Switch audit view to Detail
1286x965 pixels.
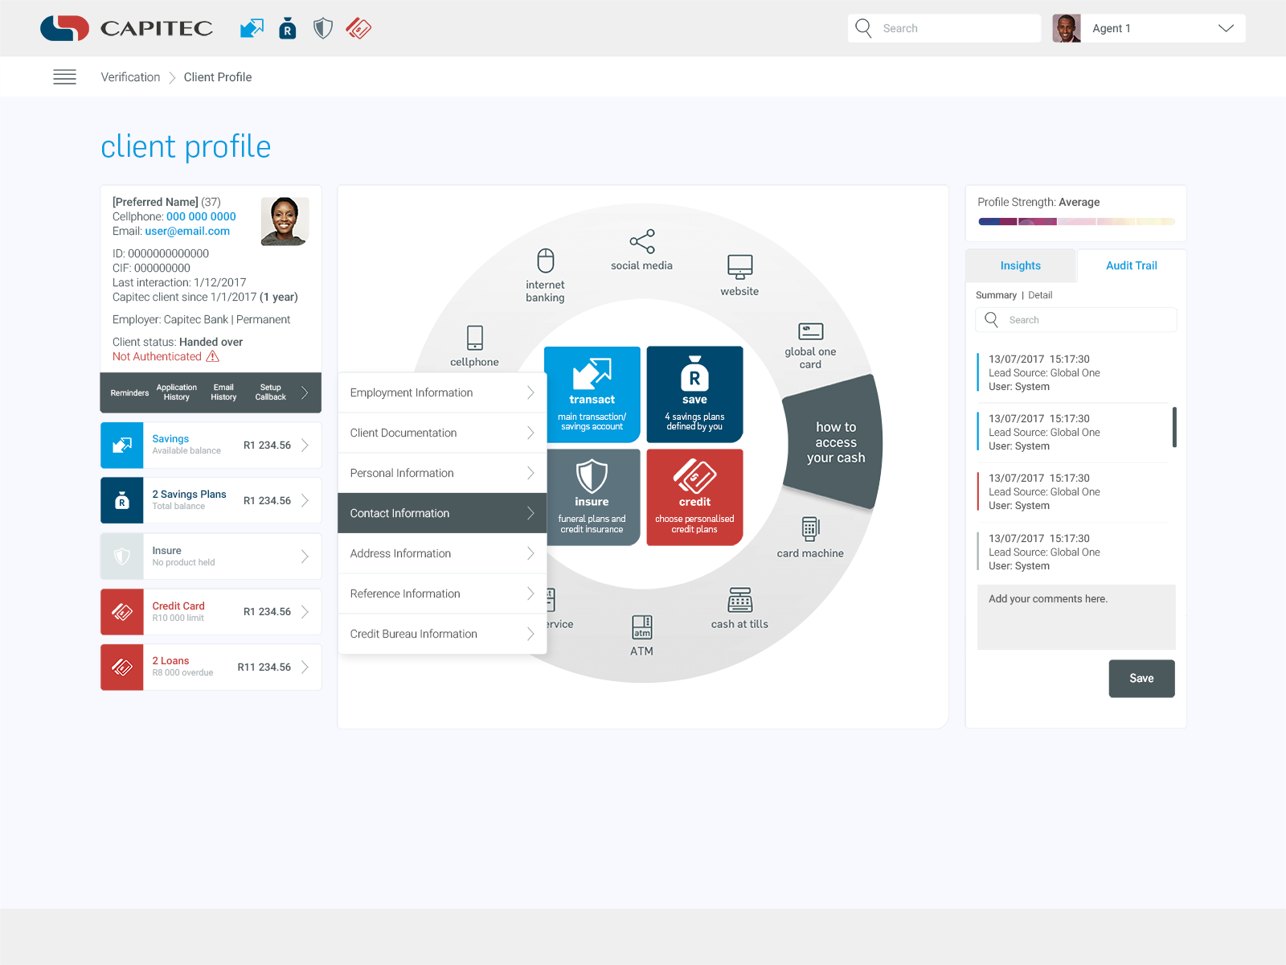point(1040,295)
